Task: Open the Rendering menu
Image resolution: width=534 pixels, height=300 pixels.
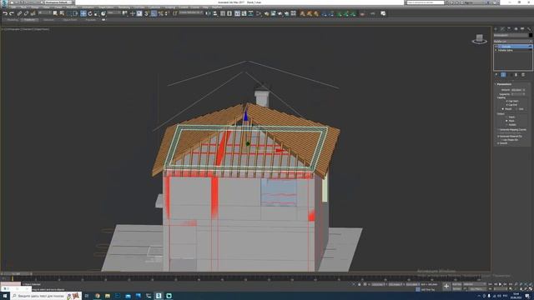Action: (x=124, y=7)
